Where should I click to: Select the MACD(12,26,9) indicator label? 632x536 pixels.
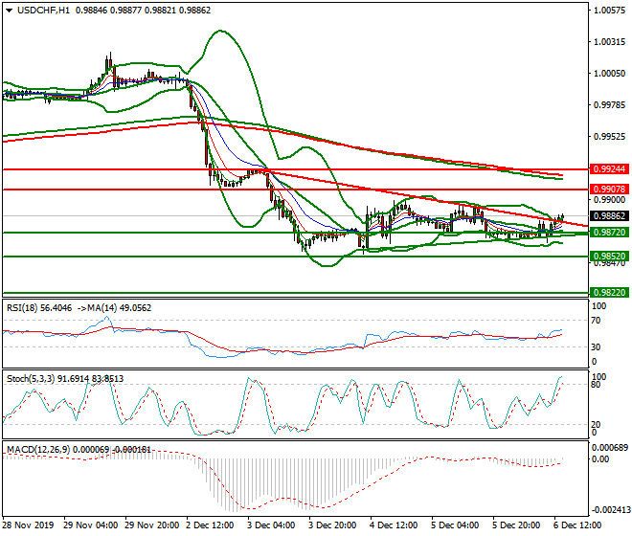79,449
